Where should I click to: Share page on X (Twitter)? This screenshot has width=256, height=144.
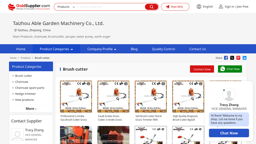click(232, 58)
